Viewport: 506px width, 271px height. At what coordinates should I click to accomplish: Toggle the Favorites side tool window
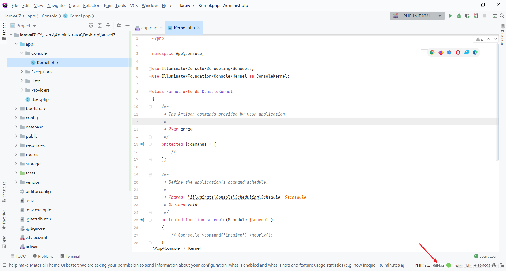pyautogui.click(x=4, y=219)
